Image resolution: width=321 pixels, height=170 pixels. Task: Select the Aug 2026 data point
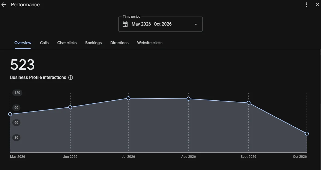tap(189, 99)
